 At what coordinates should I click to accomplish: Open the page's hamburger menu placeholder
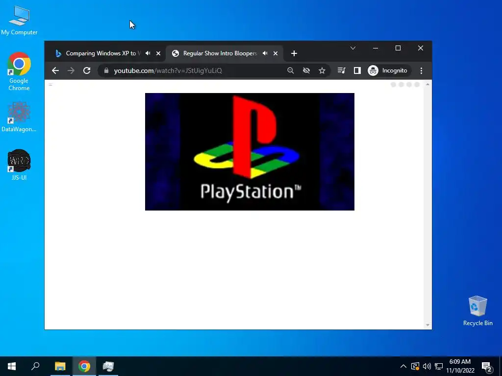(50, 84)
